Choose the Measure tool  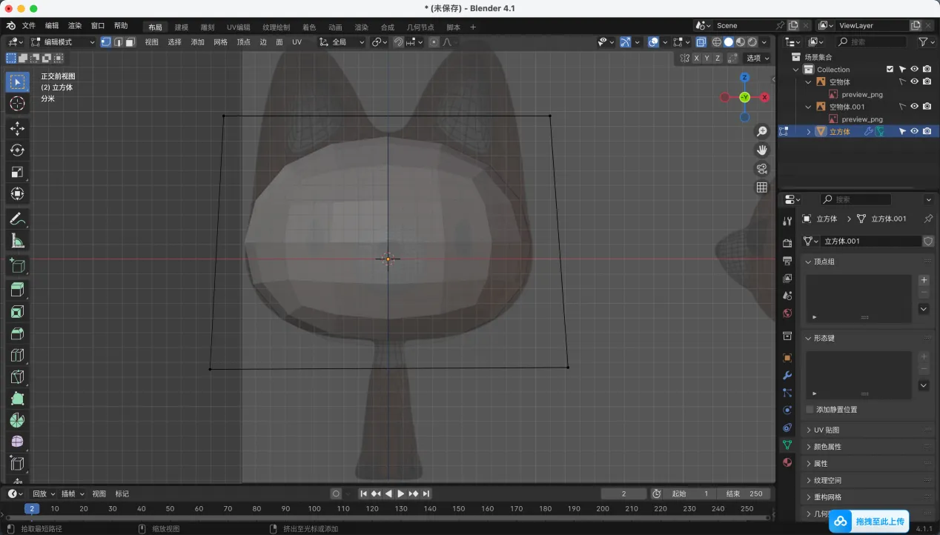17,241
